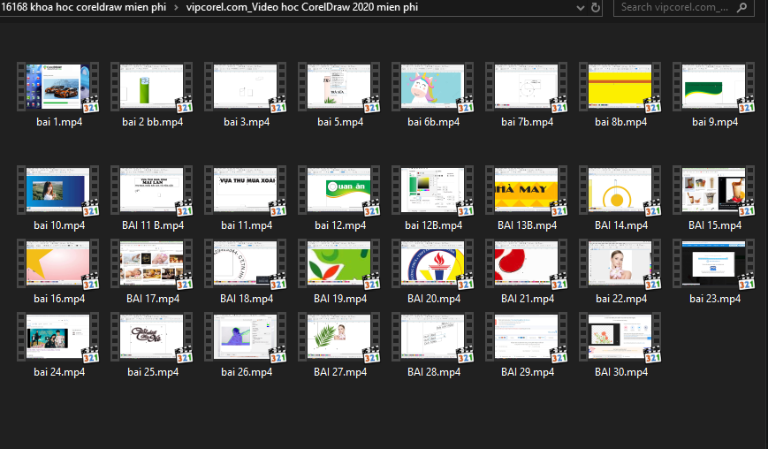Expand the breadcrumb chevron after first folder
Image resolution: width=768 pixels, height=449 pixels.
click(x=177, y=8)
